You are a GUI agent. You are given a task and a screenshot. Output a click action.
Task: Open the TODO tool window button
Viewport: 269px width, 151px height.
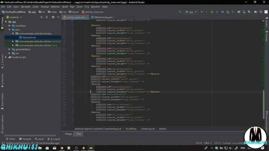tap(11, 139)
